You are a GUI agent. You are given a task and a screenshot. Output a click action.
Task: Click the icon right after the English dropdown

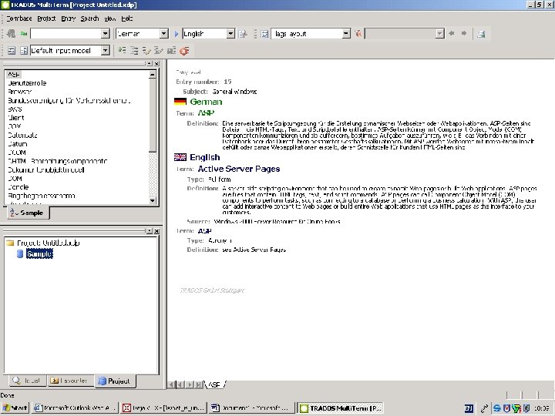click(243, 34)
